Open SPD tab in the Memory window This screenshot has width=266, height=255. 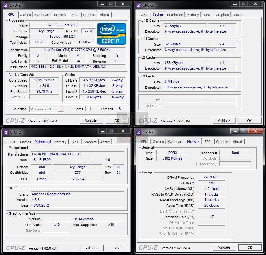tap(208, 142)
